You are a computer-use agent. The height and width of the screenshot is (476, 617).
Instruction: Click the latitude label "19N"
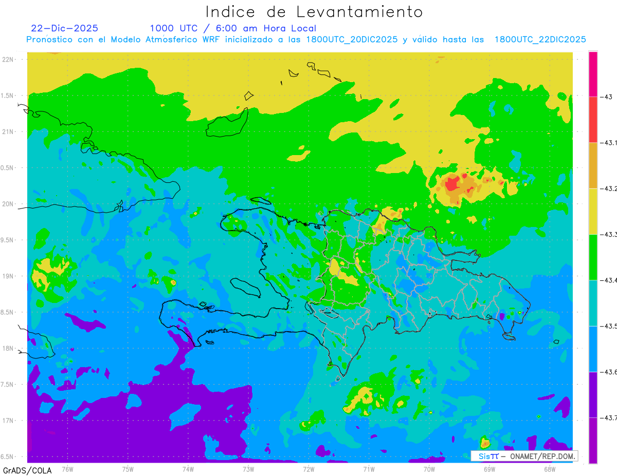[9, 276]
